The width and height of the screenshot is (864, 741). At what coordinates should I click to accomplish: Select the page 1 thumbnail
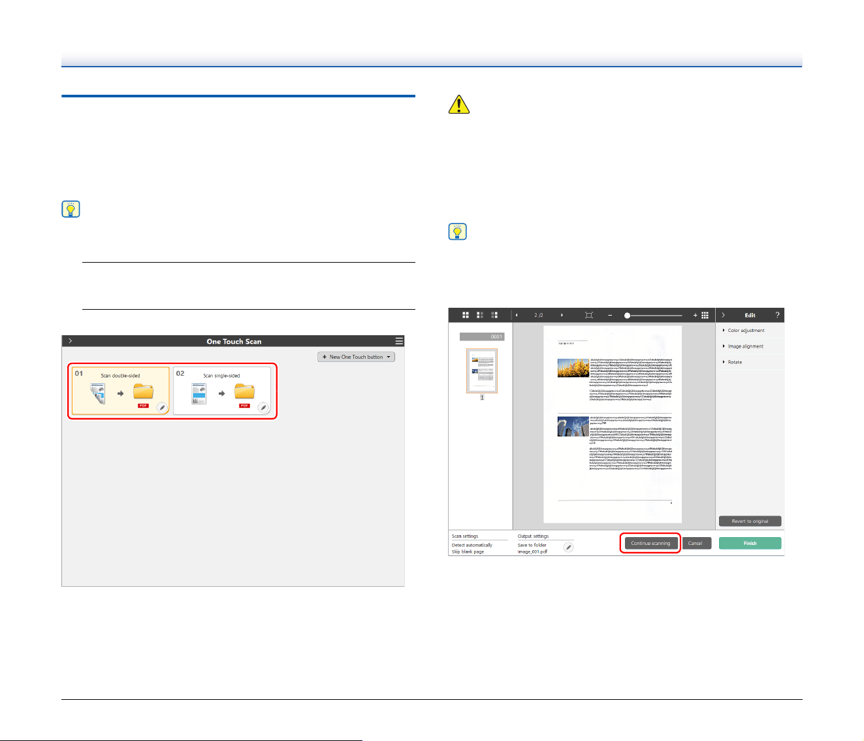482,370
